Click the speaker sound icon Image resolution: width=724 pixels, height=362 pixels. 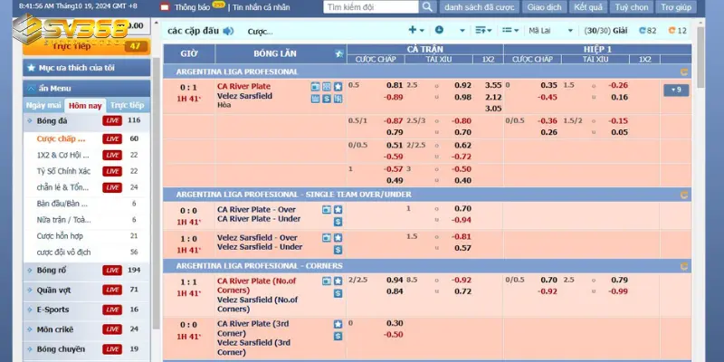[228, 31]
